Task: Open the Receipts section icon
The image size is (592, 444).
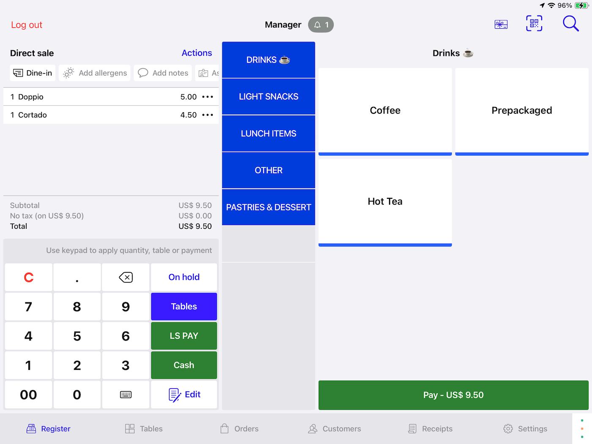Action: coord(412,428)
